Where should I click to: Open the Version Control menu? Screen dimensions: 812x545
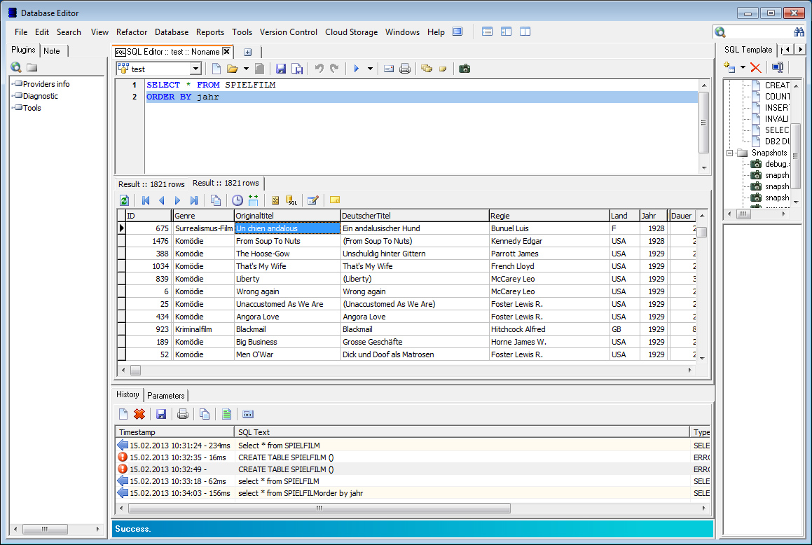pos(289,32)
